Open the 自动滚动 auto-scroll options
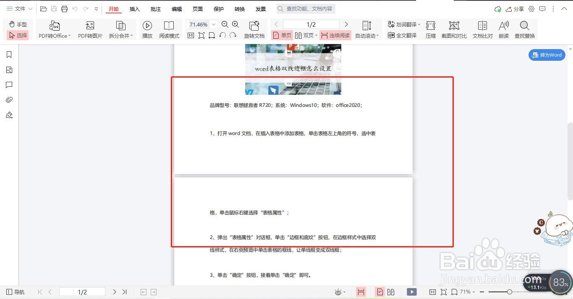Screen dimensions: 573x299 (x=377, y=35)
